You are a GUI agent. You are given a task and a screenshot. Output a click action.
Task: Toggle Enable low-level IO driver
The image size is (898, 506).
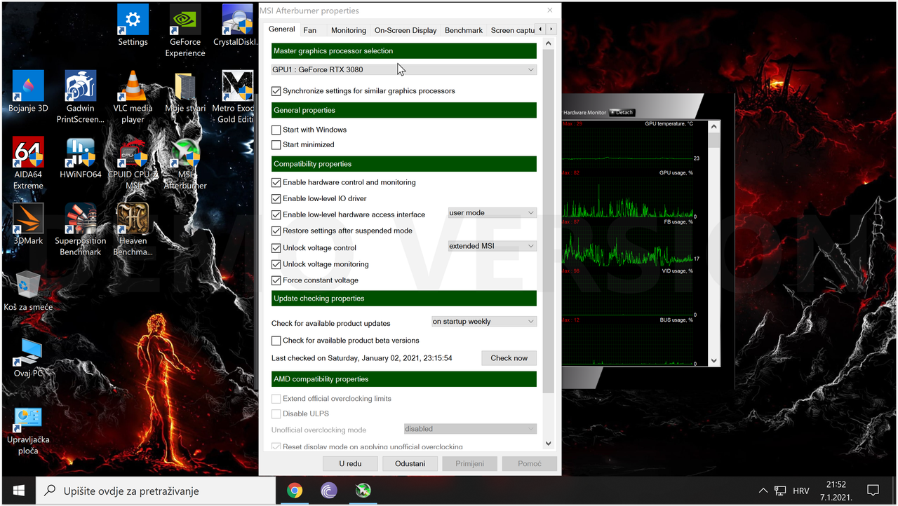(x=276, y=198)
